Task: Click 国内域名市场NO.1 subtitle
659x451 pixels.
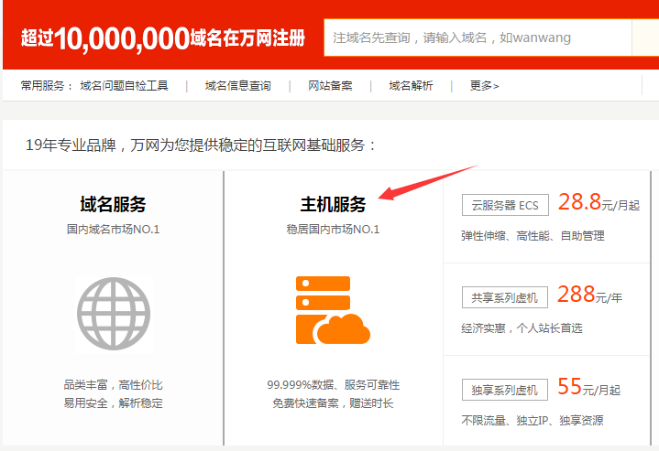Action: (x=113, y=230)
